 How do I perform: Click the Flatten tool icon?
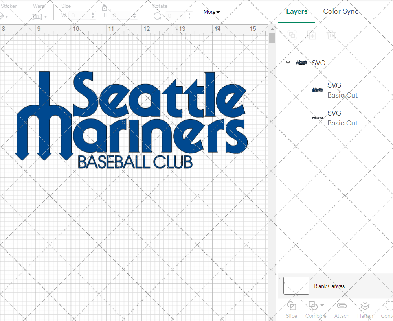click(365, 305)
